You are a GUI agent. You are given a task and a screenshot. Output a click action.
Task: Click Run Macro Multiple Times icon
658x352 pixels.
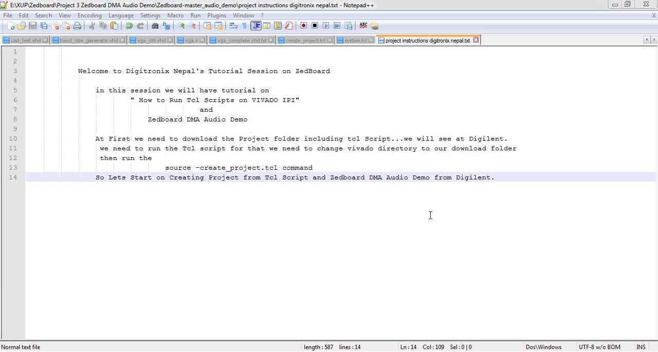(337, 26)
